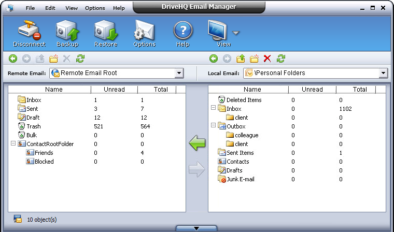This screenshot has width=394, height=232.
Task: Select the Trash folder in remote list
Action: (x=33, y=126)
